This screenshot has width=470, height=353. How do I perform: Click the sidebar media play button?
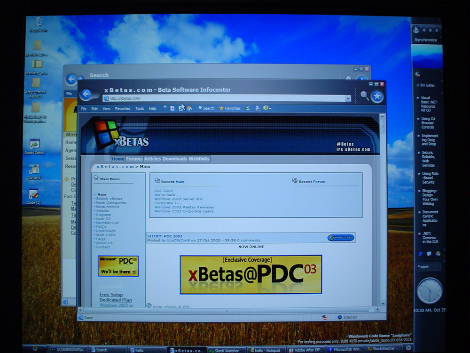[x=416, y=29]
